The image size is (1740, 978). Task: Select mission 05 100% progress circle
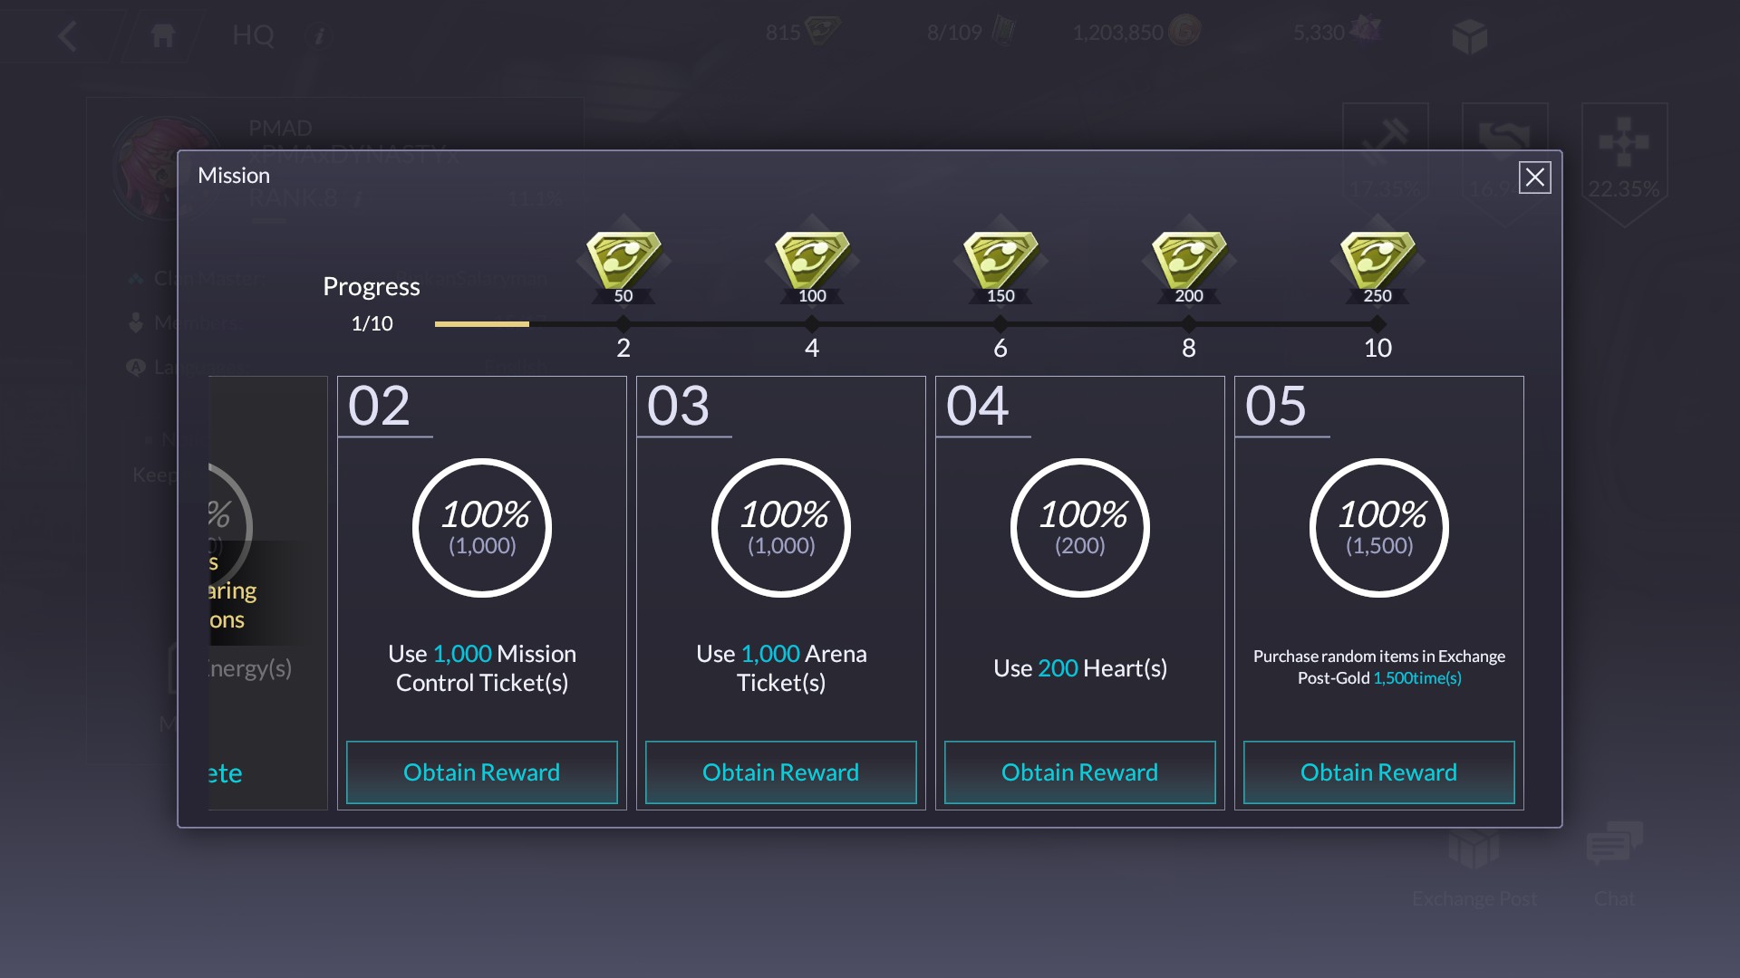click(x=1378, y=528)
